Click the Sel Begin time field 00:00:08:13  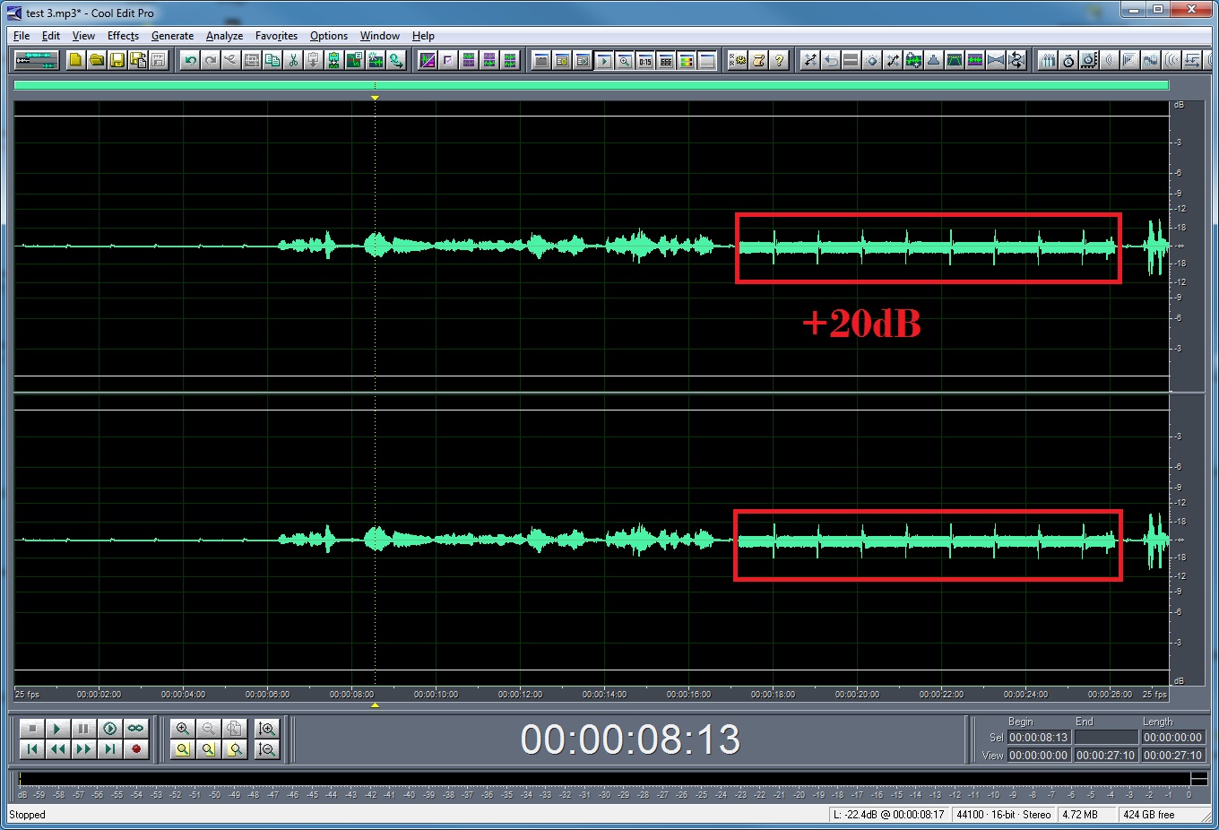pyautogui.click(x=1038, y=738)
